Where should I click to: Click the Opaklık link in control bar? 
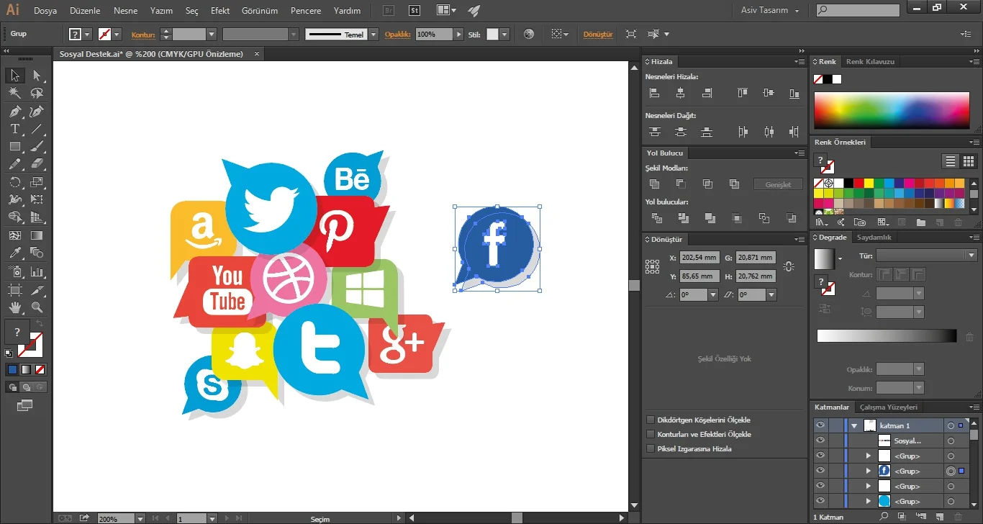click(x=397, y=34)
